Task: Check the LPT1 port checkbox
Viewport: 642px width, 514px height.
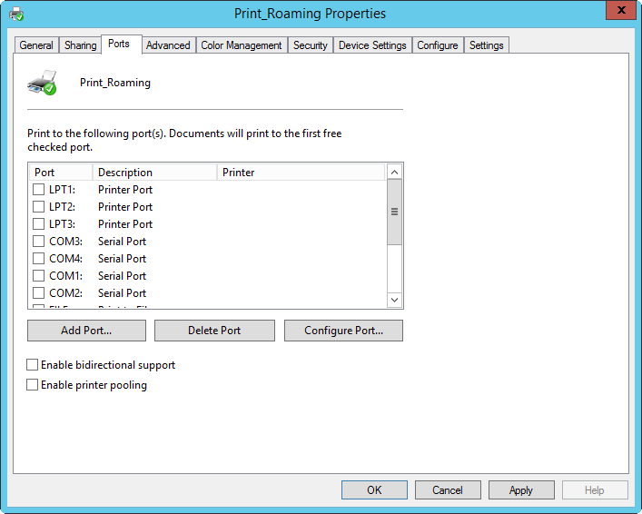Action: click(39, 190)
